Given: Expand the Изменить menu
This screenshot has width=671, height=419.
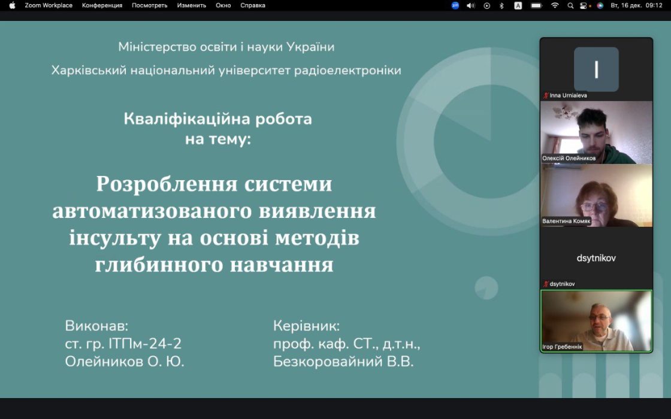Looking at the screenshot, I should coord(192,5).
